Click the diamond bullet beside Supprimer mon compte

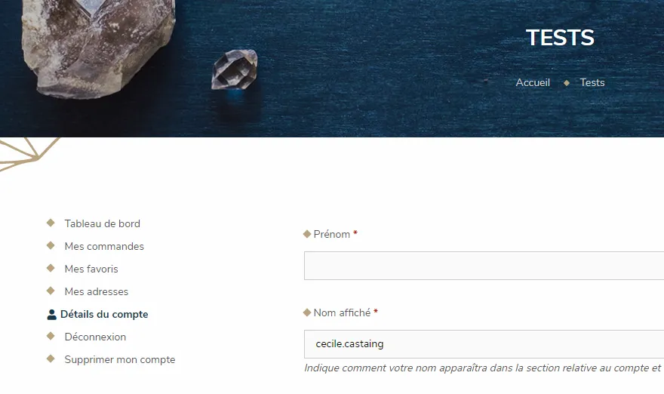click(x=51, y=359)
